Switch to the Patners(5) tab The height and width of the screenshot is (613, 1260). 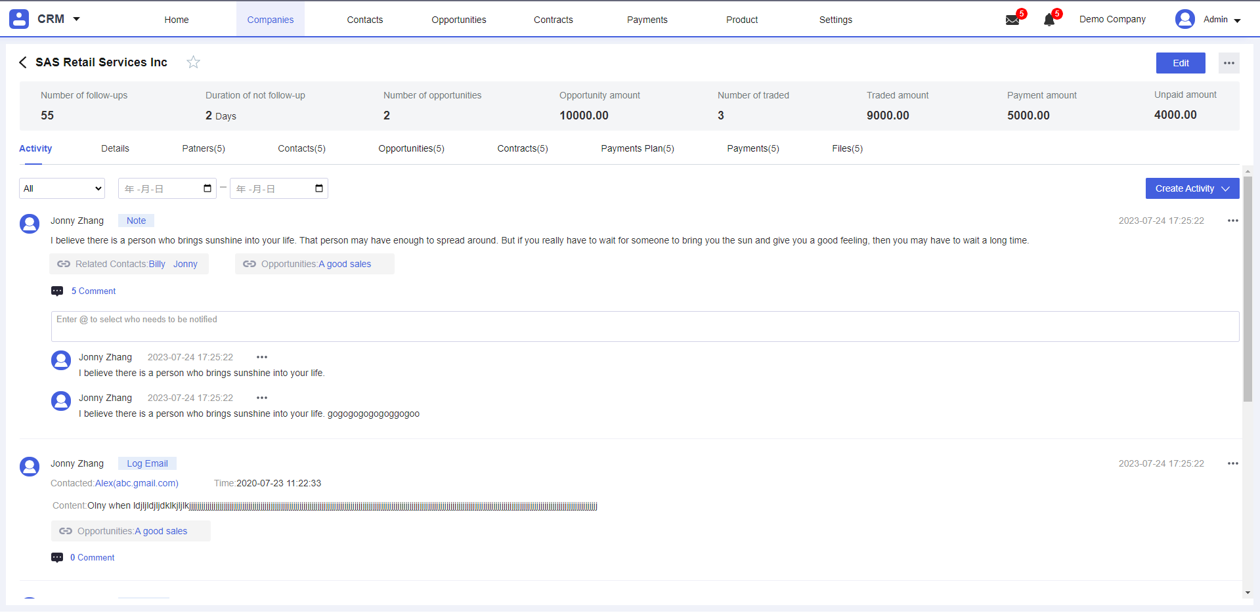point(204,148)
